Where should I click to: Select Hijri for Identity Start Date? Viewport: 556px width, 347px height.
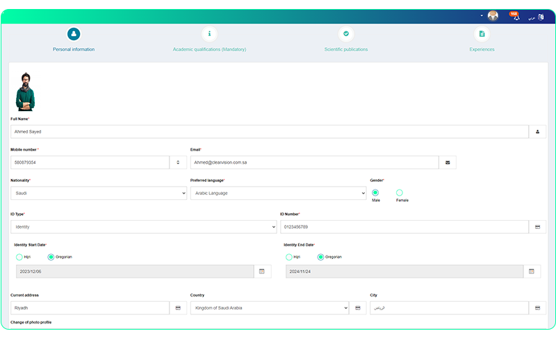tap(19, 257)
